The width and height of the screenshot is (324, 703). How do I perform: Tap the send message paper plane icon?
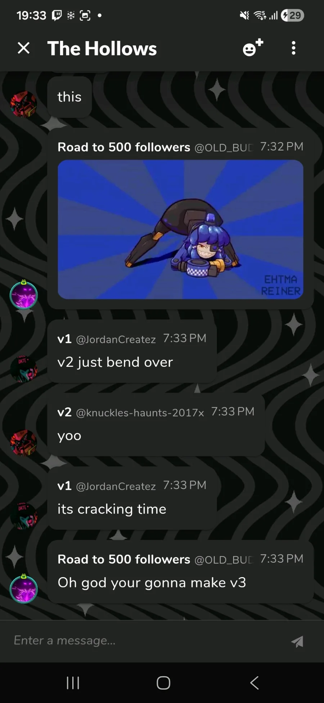[x=297, y=641]
